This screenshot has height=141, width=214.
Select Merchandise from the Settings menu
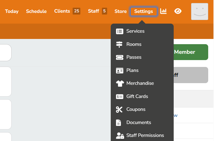click(x=140, y=83)
